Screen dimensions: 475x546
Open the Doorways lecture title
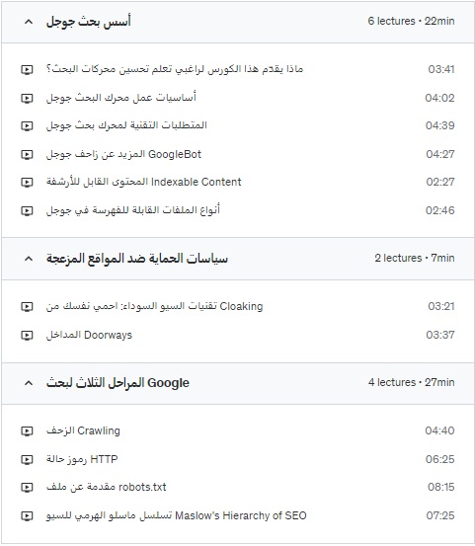click(x=89, y=335)
